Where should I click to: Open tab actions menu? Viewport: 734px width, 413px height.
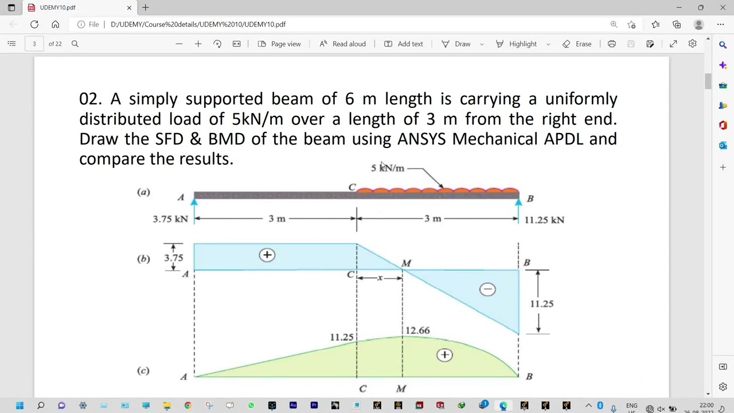coord(11,7)
